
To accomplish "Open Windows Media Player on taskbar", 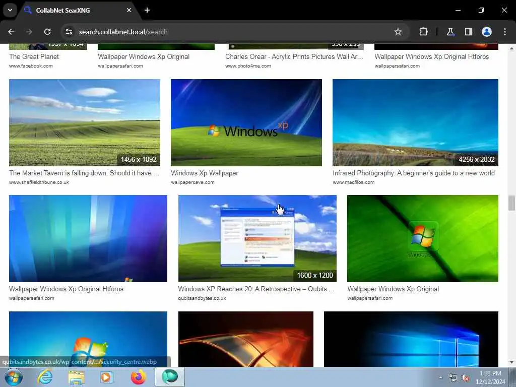I will click(x=106, y=377).
